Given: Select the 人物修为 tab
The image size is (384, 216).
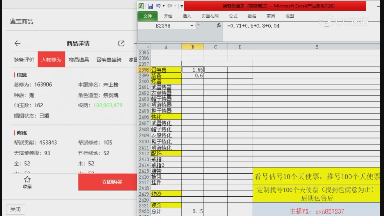Looking at the screenshot, I should (52, 59).
